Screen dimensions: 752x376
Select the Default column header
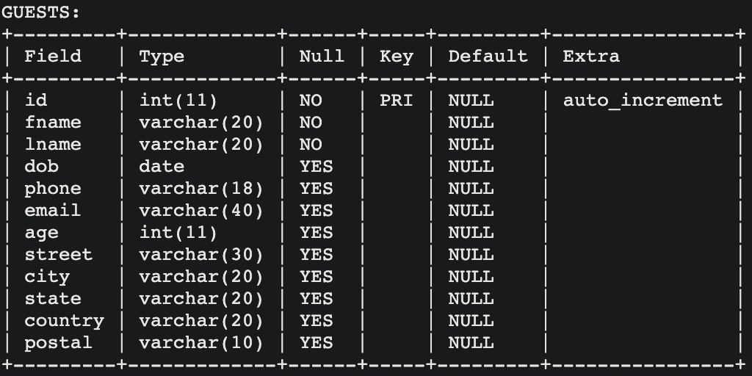488,57
